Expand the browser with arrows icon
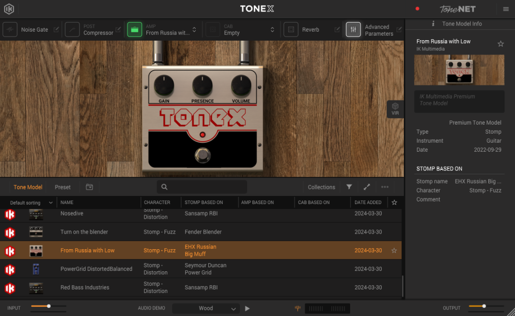The height and width of the screenshot is (316, 515). [367, 187]
